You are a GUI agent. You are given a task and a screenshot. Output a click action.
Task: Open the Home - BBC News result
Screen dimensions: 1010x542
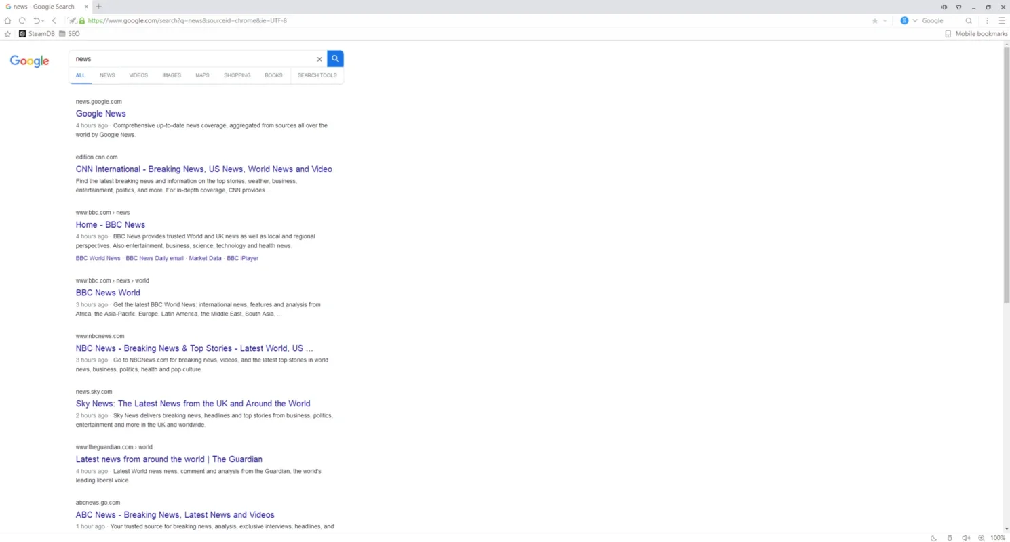click(111, 225)
